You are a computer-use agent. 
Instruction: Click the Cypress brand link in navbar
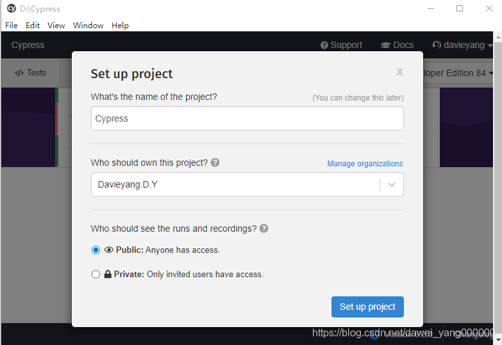click(28, 45)
